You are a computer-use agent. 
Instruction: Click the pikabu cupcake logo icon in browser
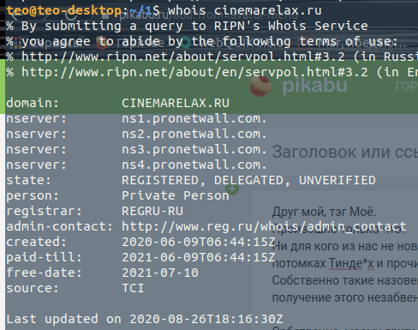point(260,87)
